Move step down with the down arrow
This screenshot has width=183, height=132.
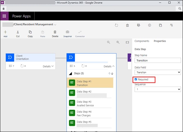112,73
